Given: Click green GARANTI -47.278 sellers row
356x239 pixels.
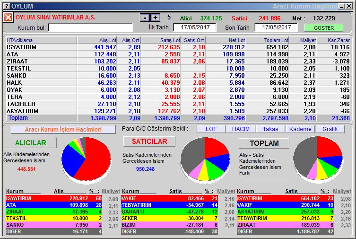Looking at the screenshot, I should (170, 212).
